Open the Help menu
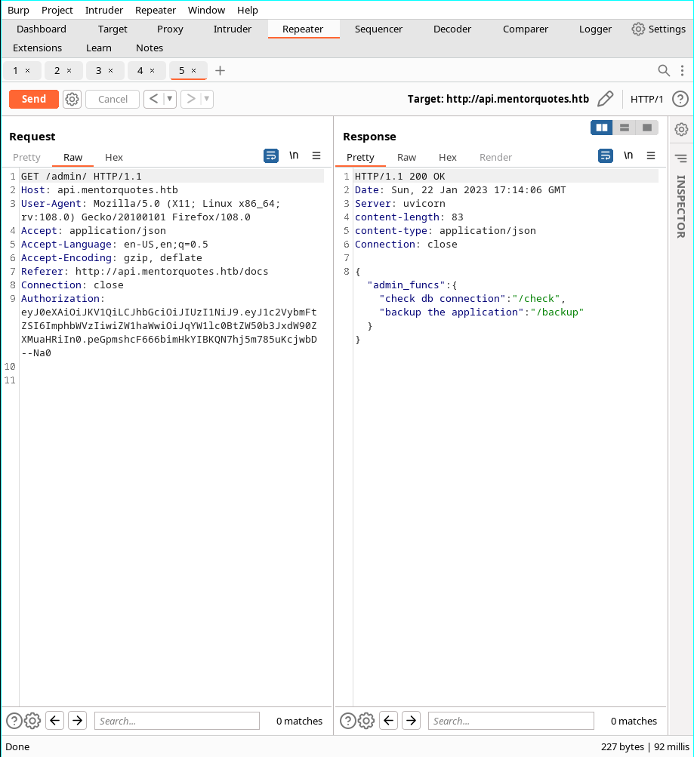Viewport: 694px width, 757px height. [247, 10]
